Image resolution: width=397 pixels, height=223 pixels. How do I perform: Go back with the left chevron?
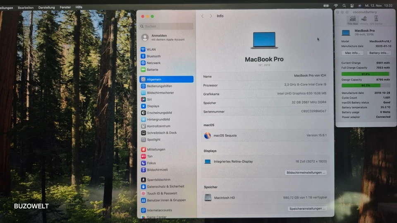202,16
